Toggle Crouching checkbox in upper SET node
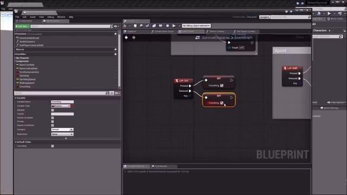Viewport: 347px width, 195px height. (222, 86)
